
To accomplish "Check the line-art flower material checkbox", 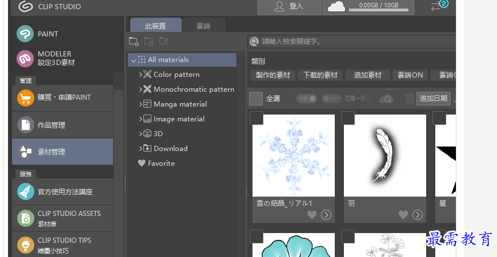I will [348, 236].
